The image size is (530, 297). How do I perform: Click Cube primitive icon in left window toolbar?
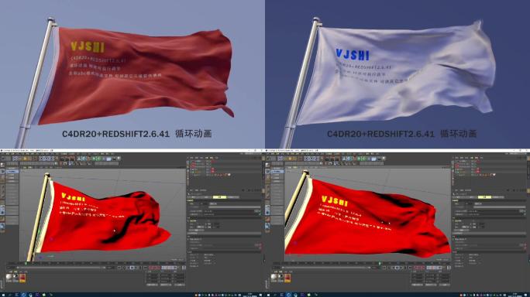pyautogui.click(x=80, y=159)
